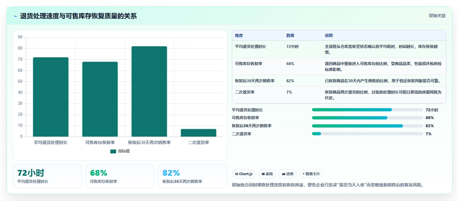This screenshot has width=459, height=201.
Task: Click the 82% cell in the table
Action: coord(290,81)
